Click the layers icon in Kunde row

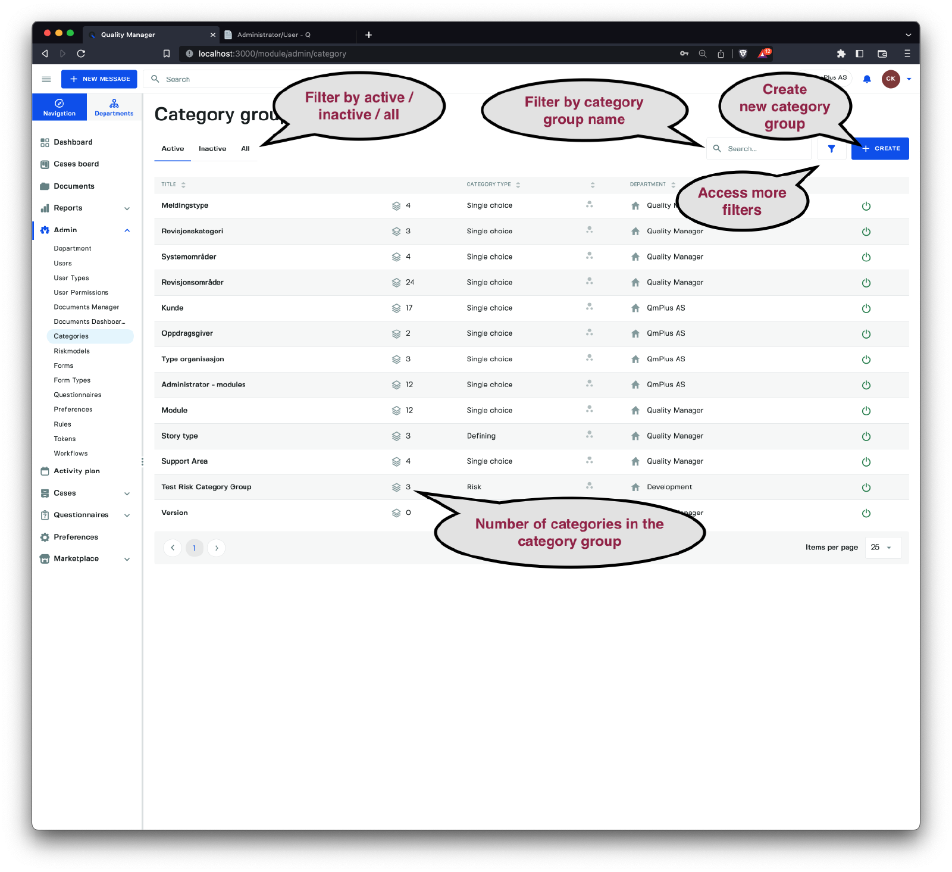tap(396, 308)
